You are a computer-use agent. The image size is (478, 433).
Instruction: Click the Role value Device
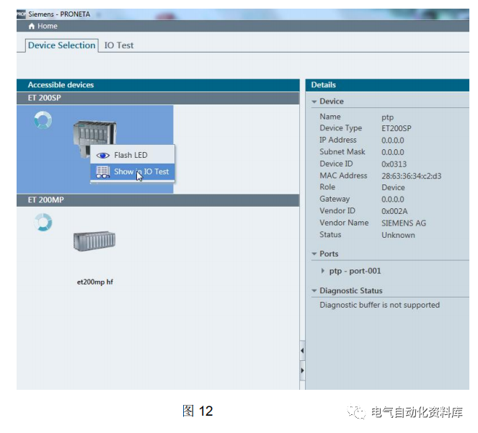393,188
